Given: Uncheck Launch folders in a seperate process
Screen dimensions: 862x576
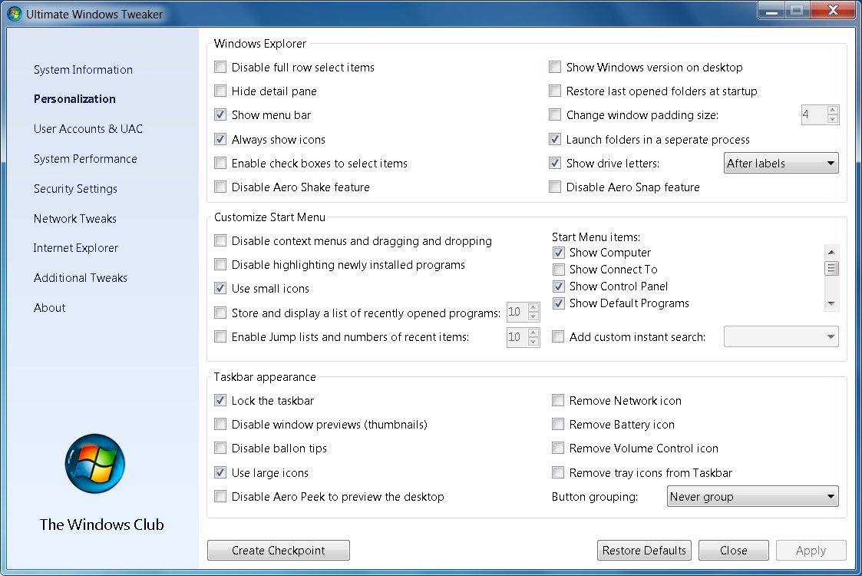Looking at the screenshot, I should pos(555,139).
